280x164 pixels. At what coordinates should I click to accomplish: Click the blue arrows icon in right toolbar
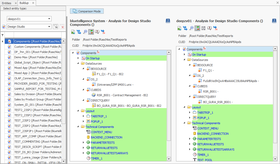185,28
